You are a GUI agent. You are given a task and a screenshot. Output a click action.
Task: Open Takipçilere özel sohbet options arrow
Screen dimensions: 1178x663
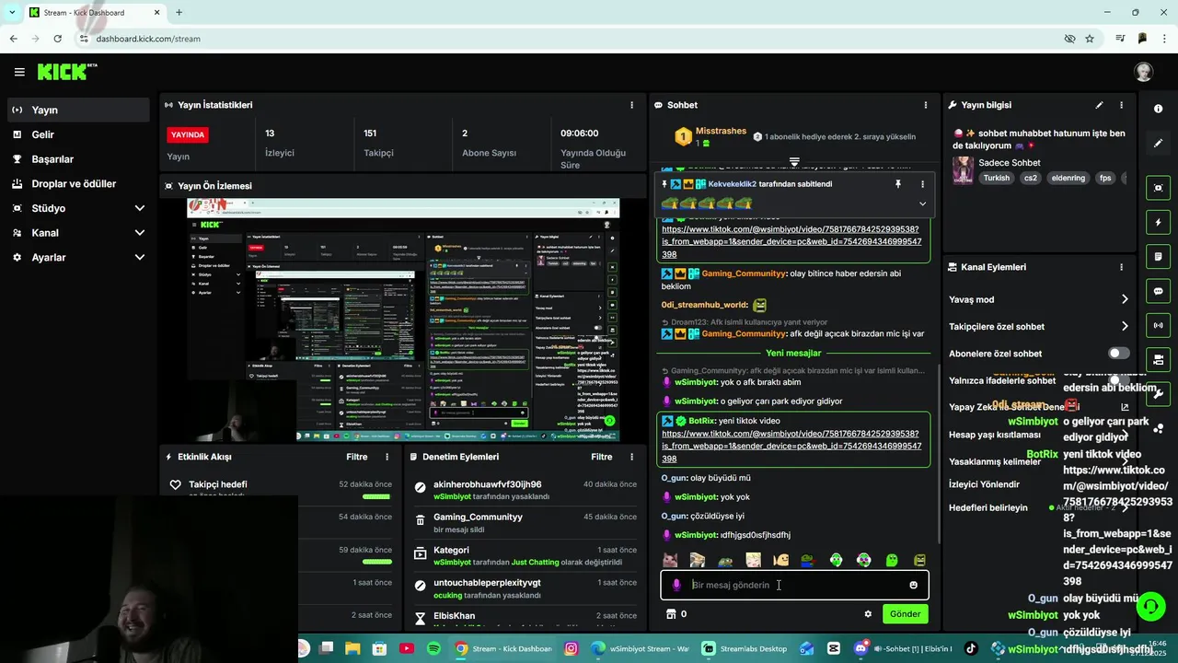pyautogui.click(x=1124, y=326)
